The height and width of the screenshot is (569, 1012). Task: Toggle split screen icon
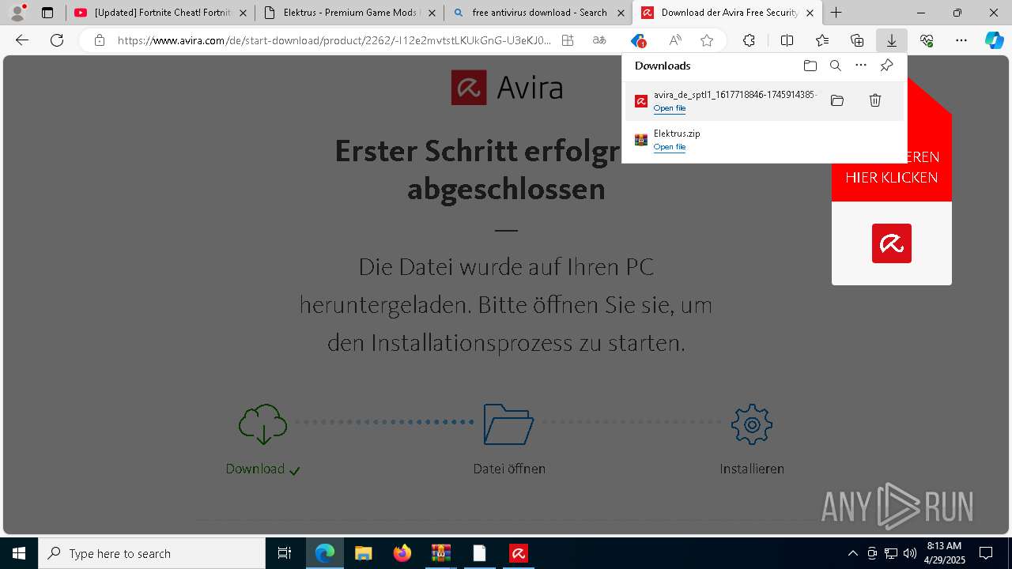[787, 40]
